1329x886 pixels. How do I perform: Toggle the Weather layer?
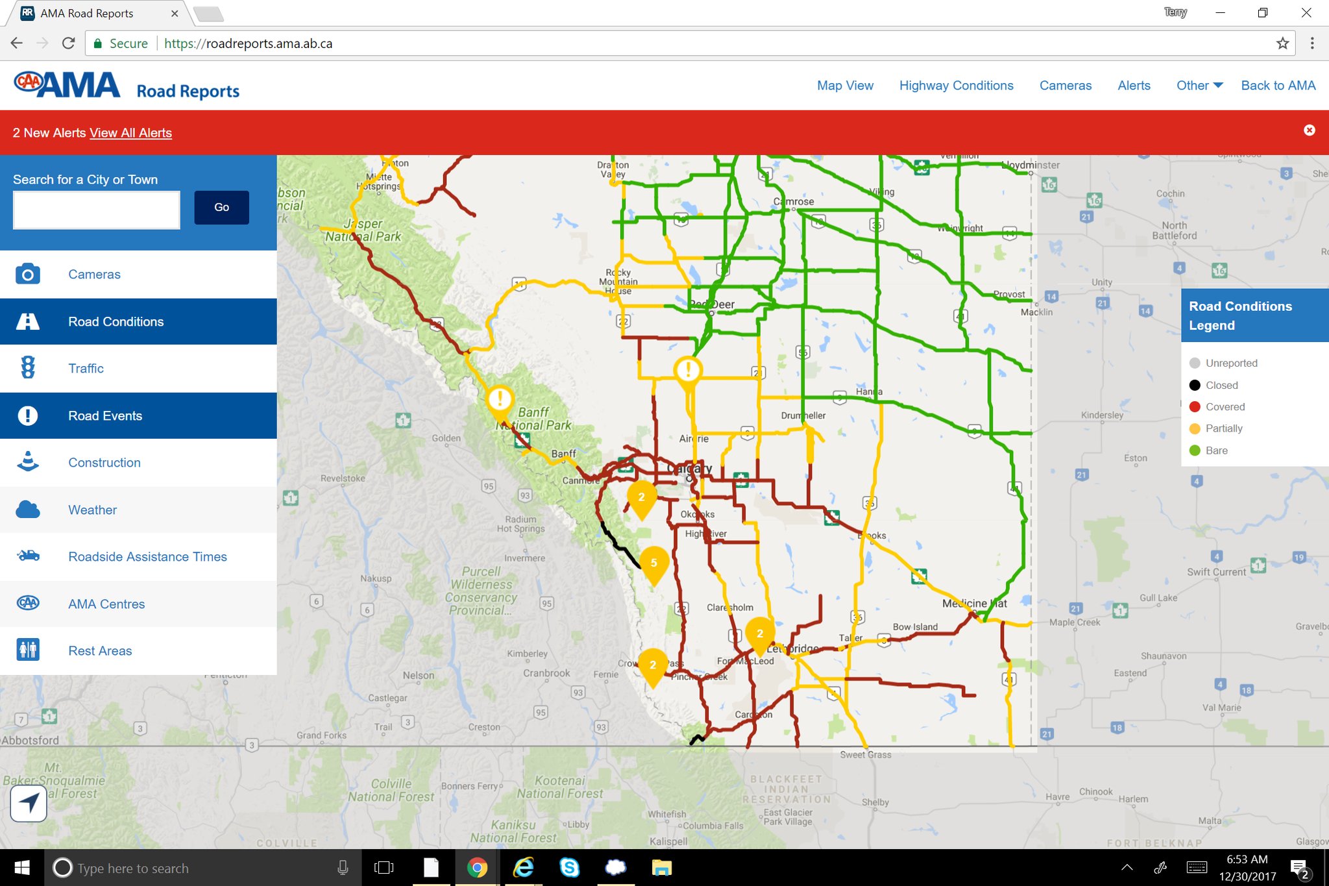138,510
